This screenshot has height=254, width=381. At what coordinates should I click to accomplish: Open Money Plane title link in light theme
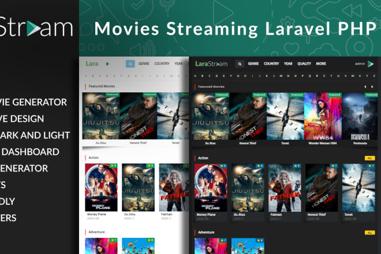pos(96,214)
